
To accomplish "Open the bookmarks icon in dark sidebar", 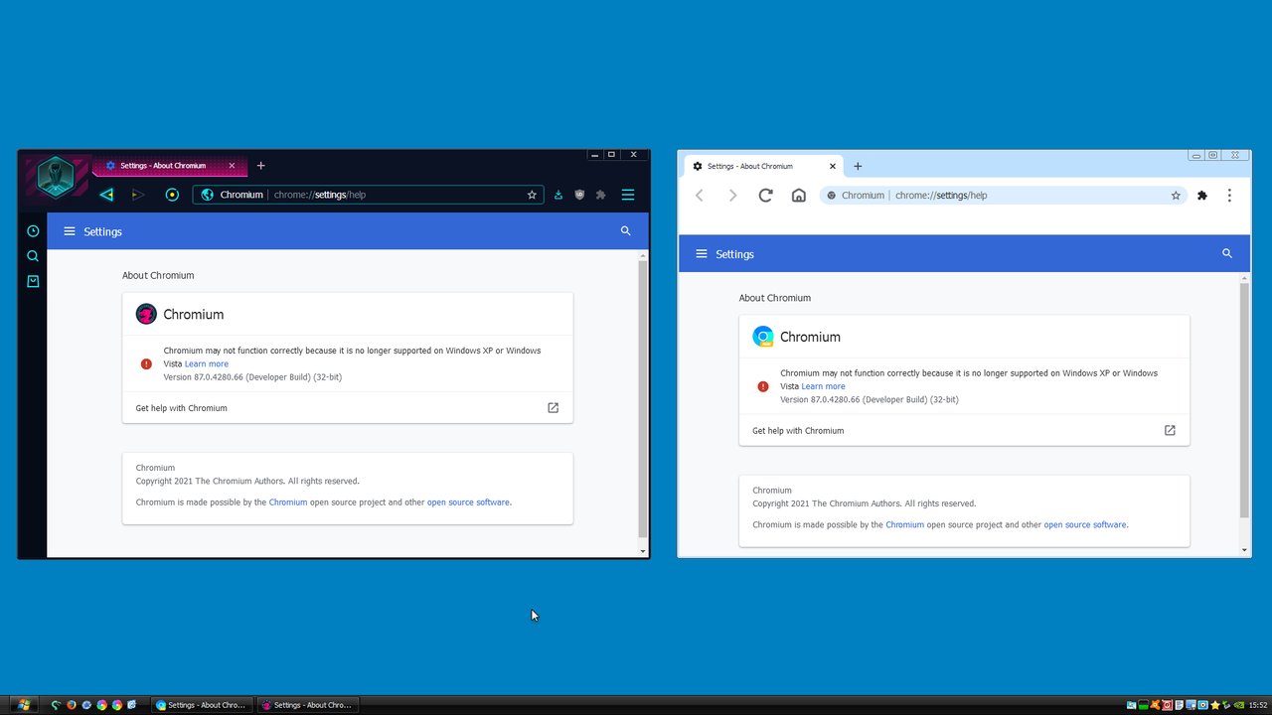I will 33,282.
